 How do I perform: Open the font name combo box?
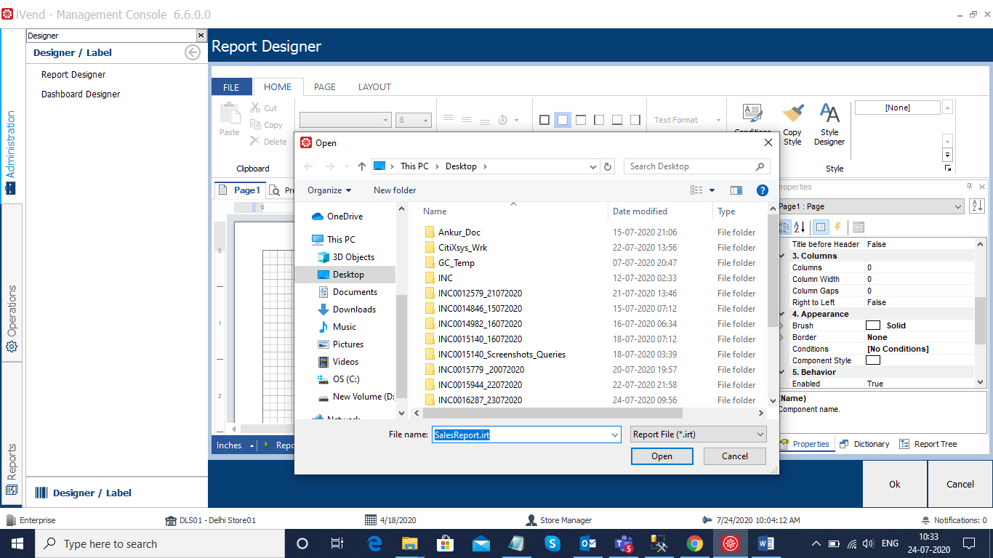[x=346, y=120]
